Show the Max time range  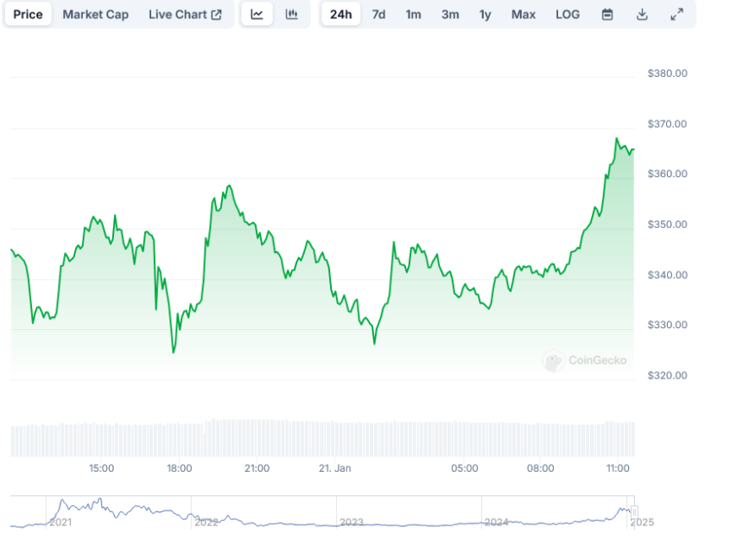[523, 15]
